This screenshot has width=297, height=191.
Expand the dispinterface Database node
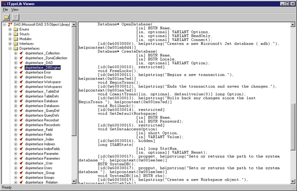coord(16,101)
